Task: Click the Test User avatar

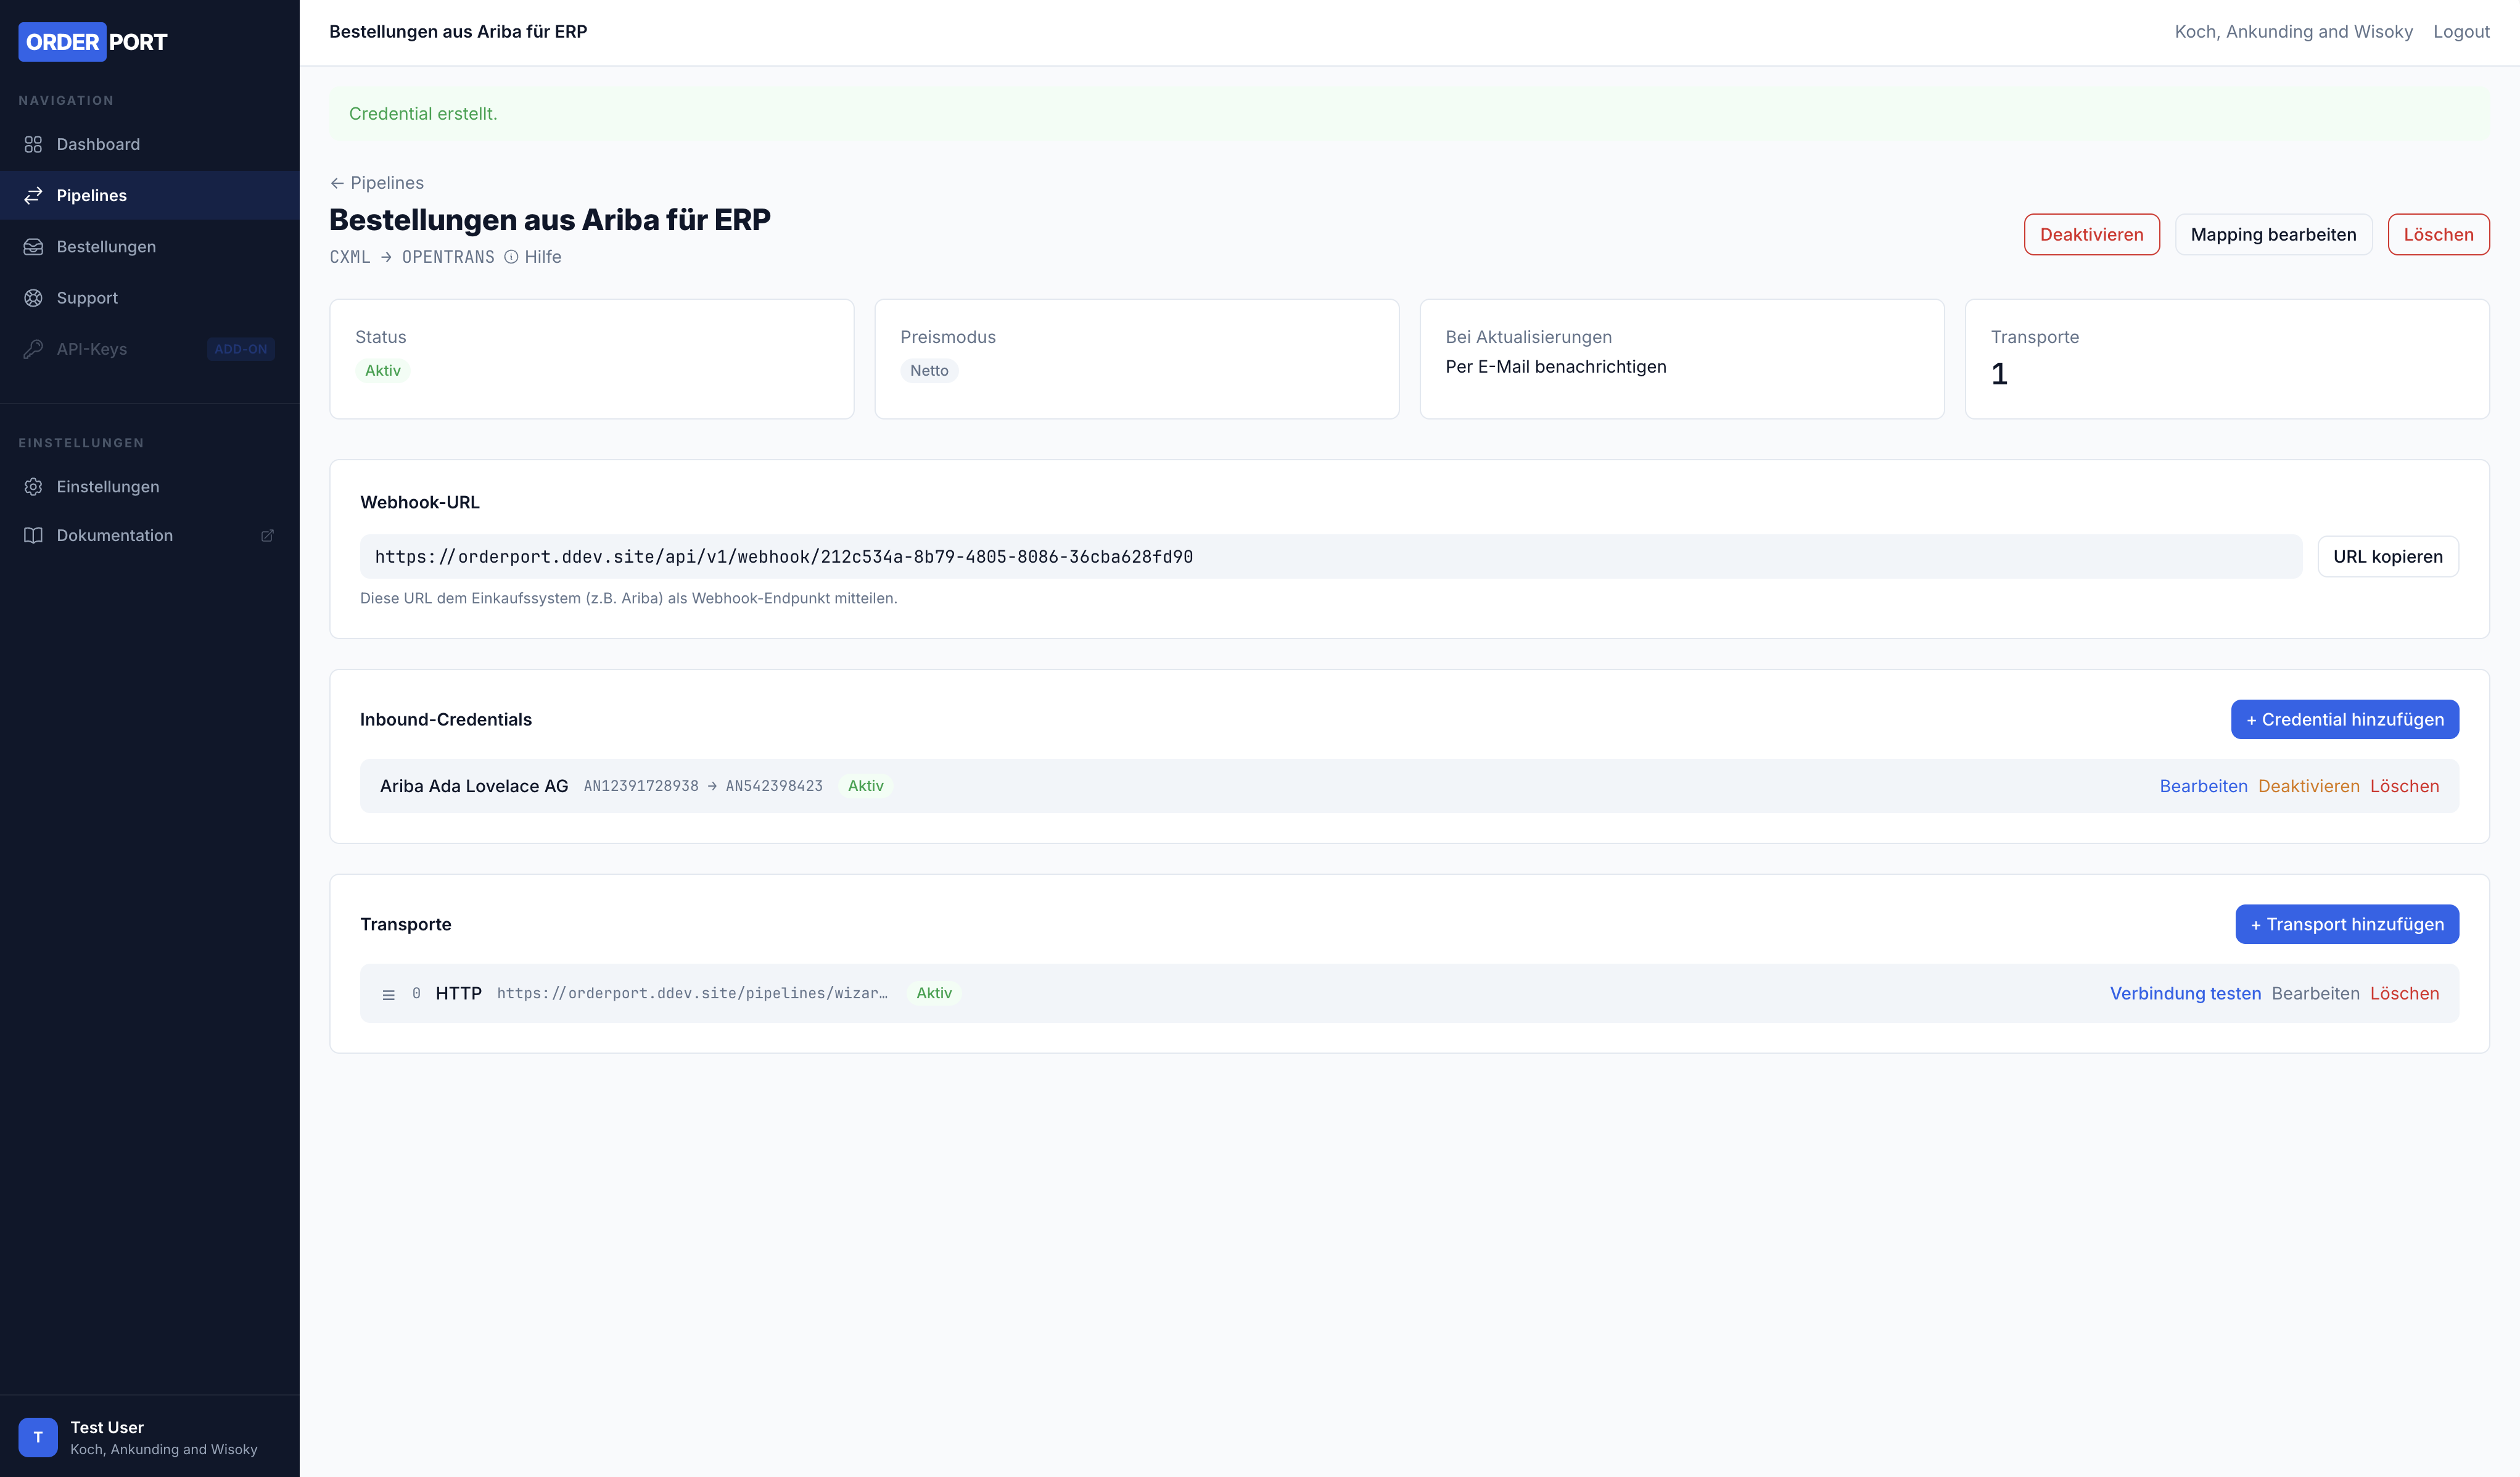Action: coord(38,1437)
